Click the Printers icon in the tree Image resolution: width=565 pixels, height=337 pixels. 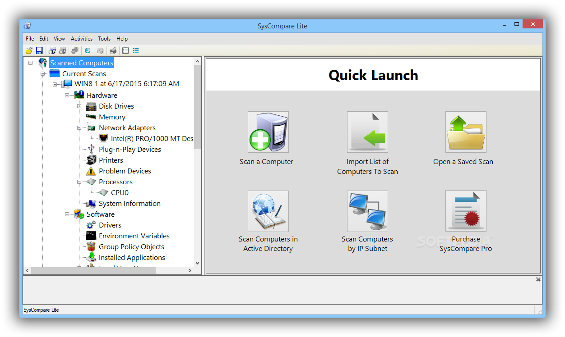(91, 160)
